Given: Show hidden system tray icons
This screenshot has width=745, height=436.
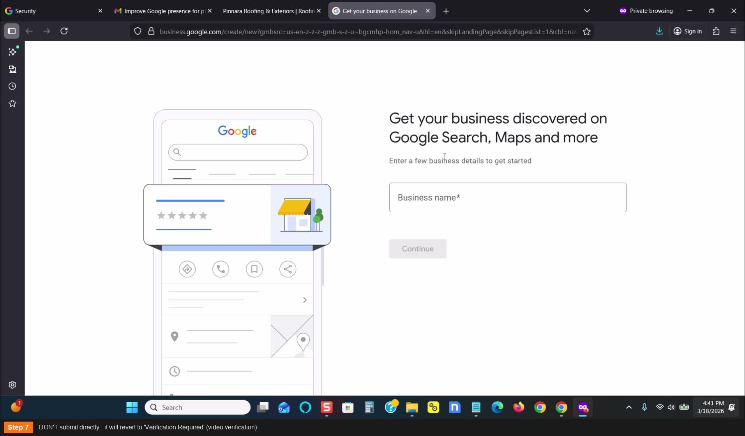Looking at the screenshot, I should [628, 407].
